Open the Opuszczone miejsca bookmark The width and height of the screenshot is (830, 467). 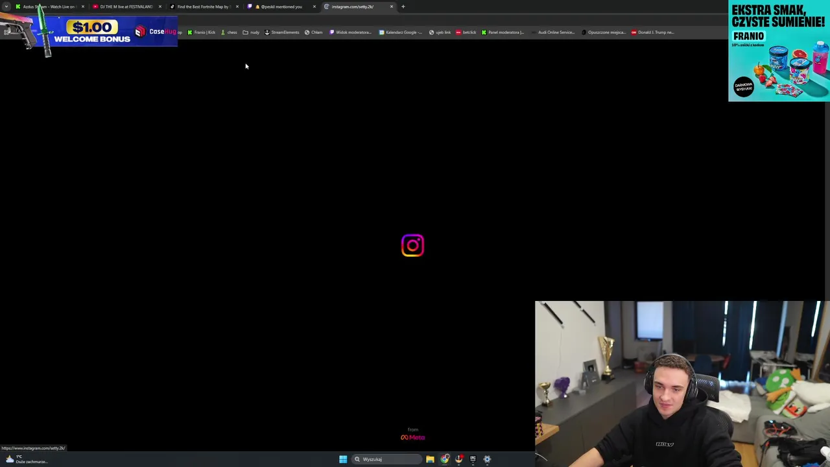point(604,32)
